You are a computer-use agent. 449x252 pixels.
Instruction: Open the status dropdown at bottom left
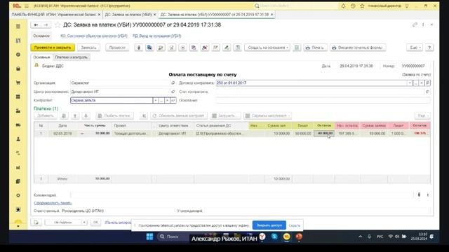[84, 223]
